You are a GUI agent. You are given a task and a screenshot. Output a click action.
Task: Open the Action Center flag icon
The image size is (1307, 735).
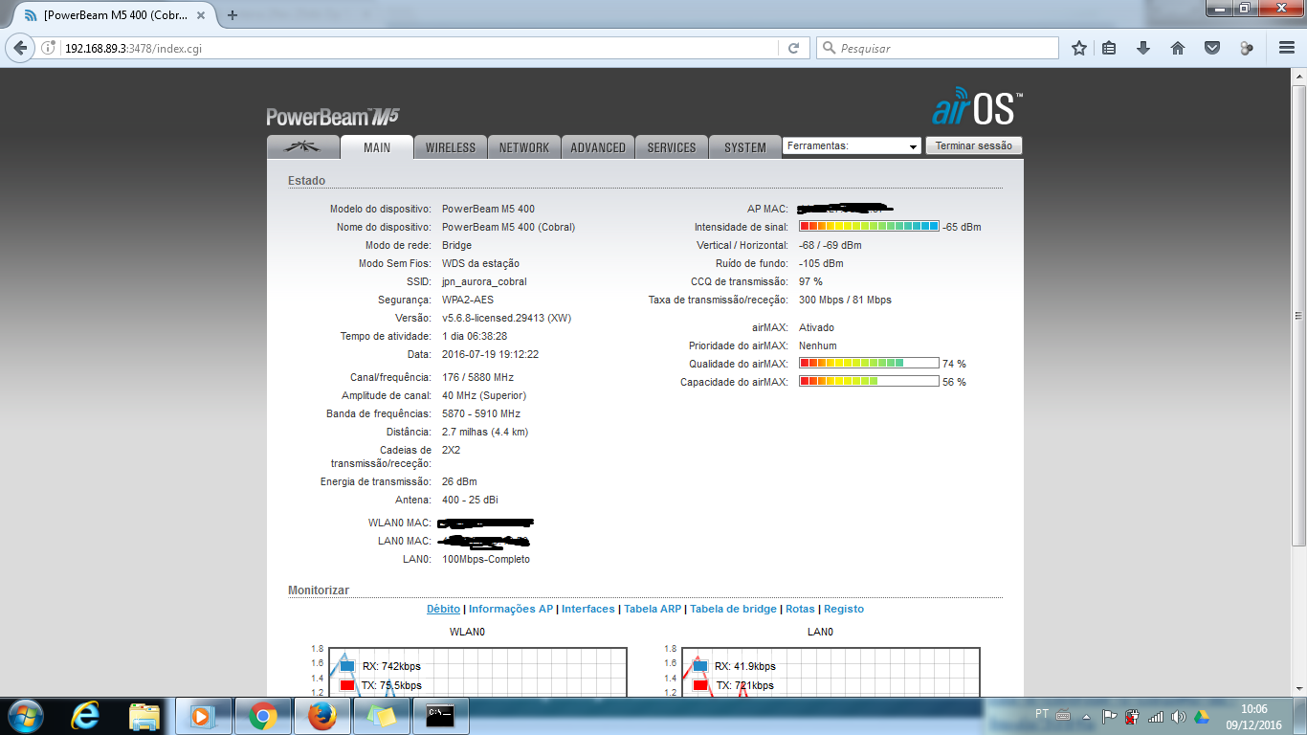coord(1110,716)
